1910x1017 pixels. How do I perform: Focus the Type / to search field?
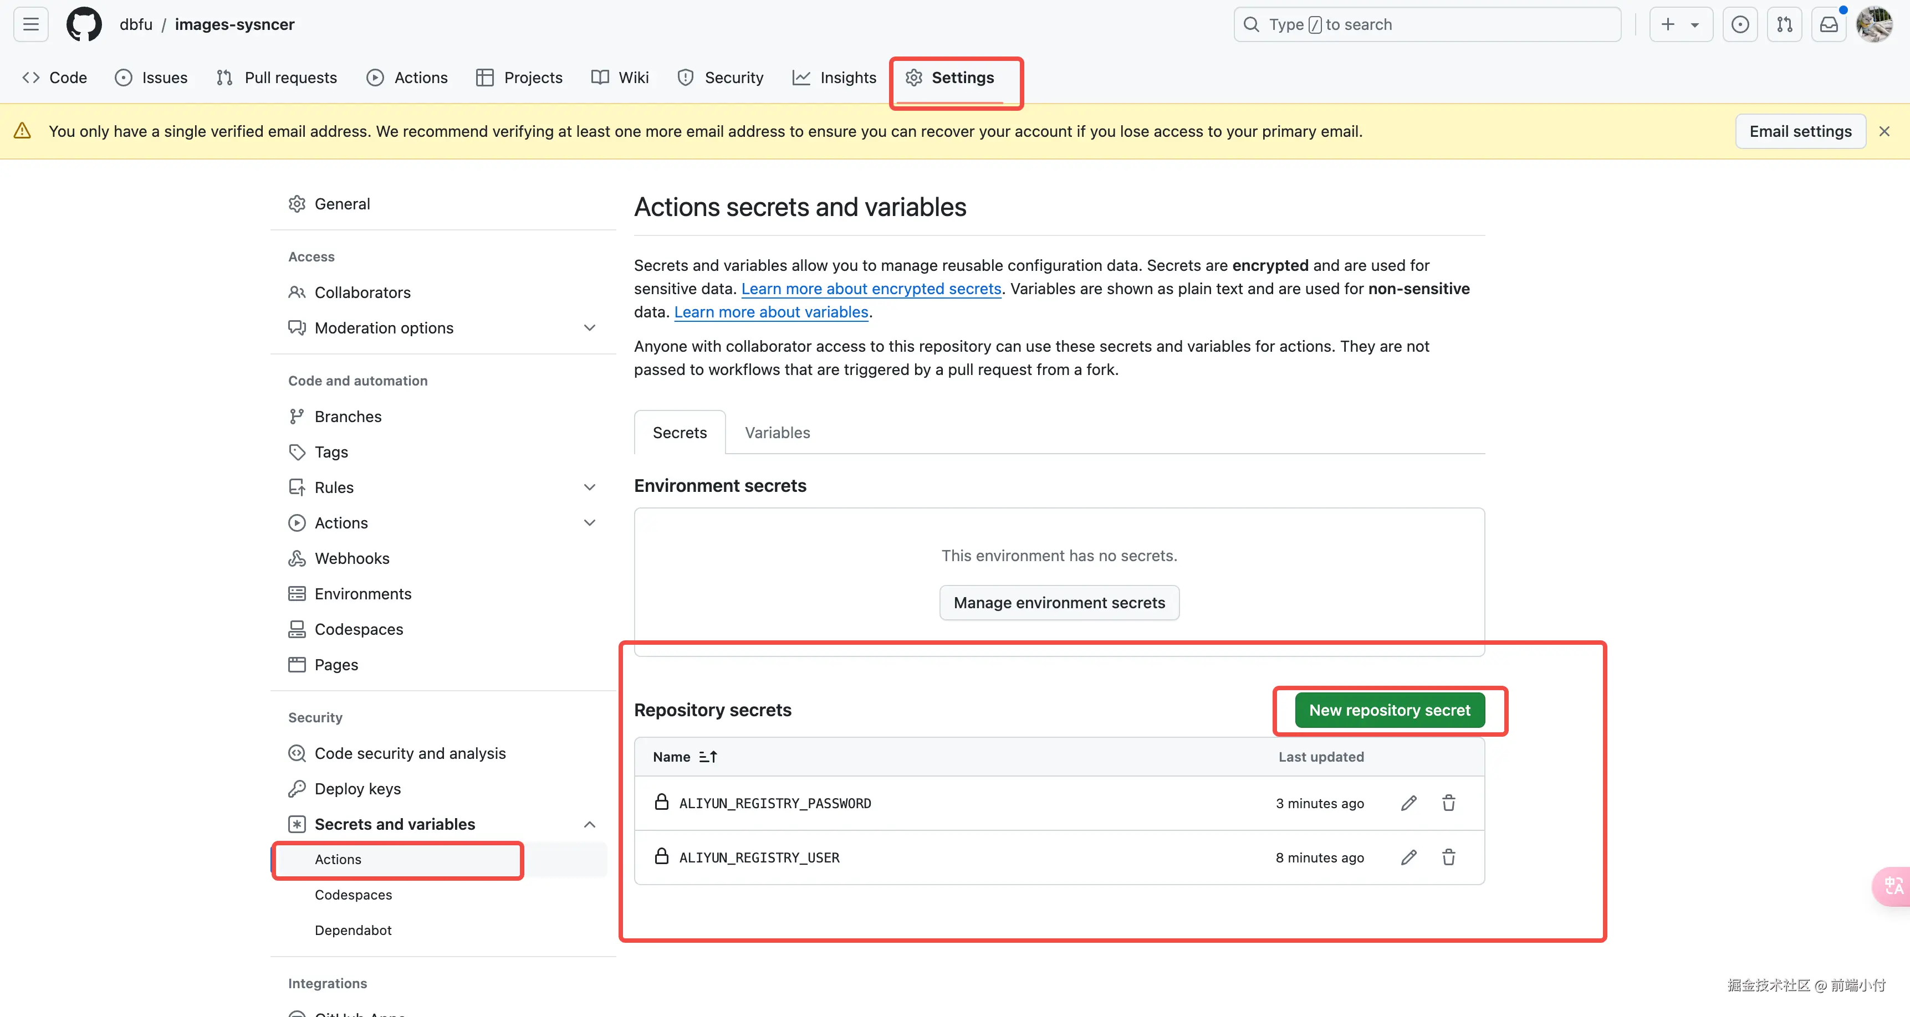pos(1427,24)
